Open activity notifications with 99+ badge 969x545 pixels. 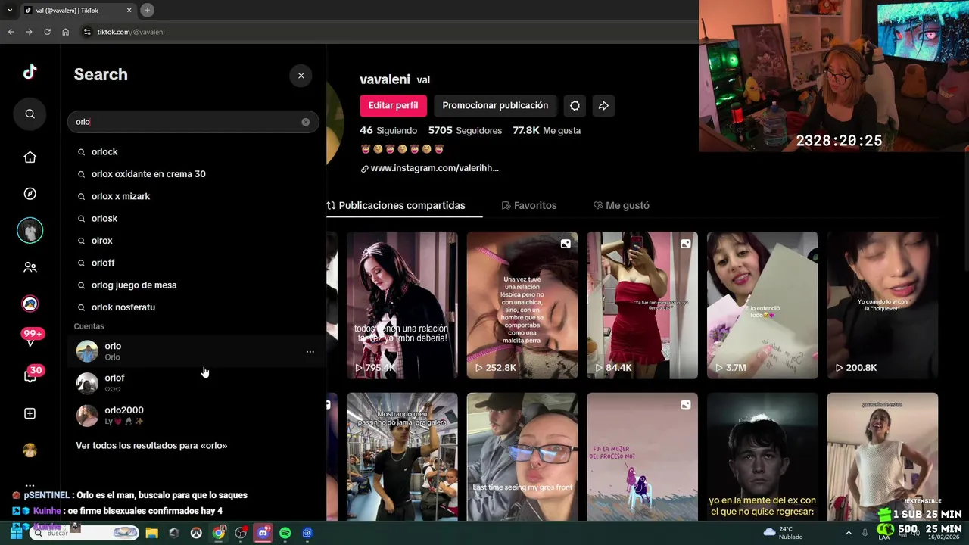[x=32, y=338]
